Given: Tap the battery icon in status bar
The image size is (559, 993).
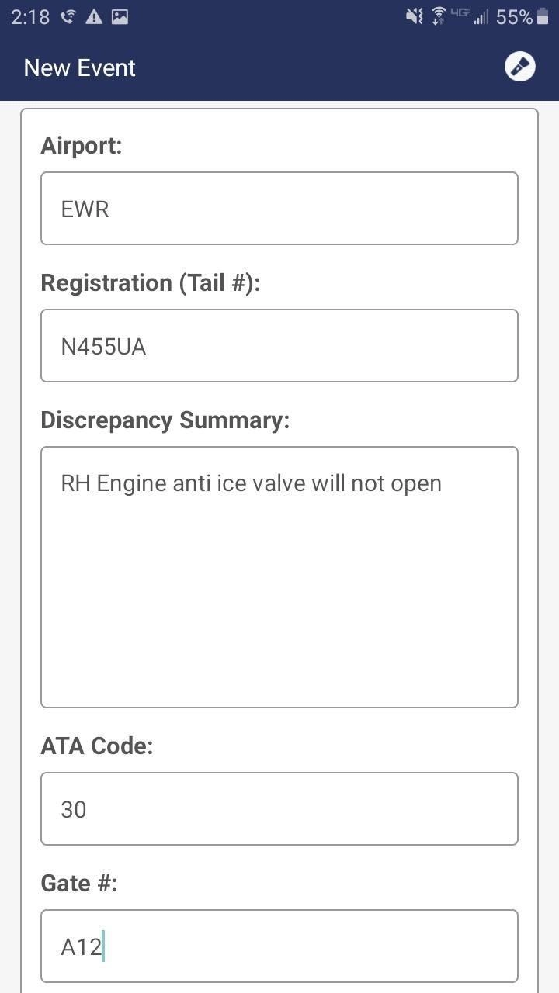Looking at the screenshot, I should coord(543,16).
